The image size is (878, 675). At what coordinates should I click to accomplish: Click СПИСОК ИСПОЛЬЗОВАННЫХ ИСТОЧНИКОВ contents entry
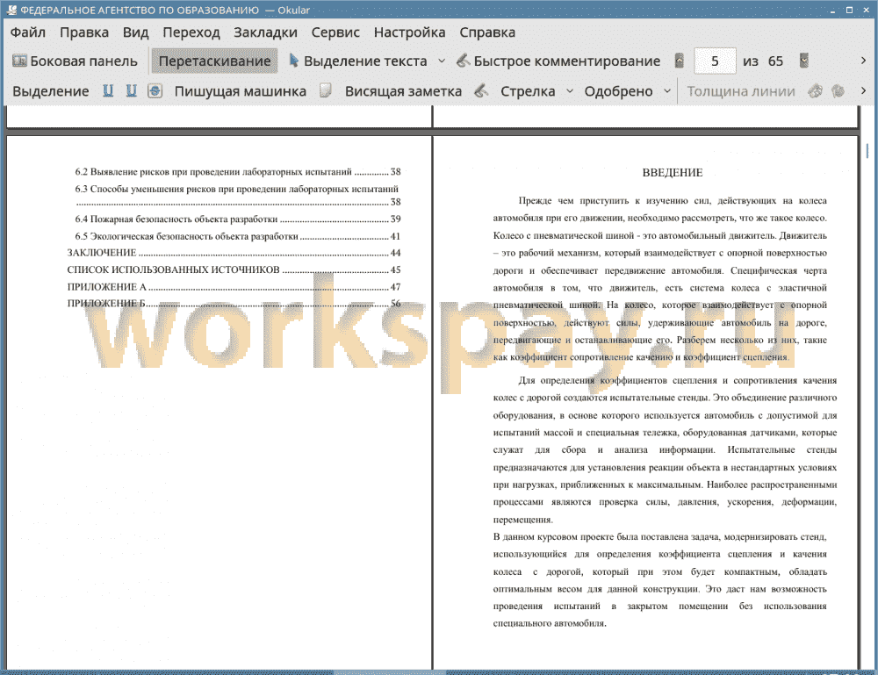click(x=234, y=269)
